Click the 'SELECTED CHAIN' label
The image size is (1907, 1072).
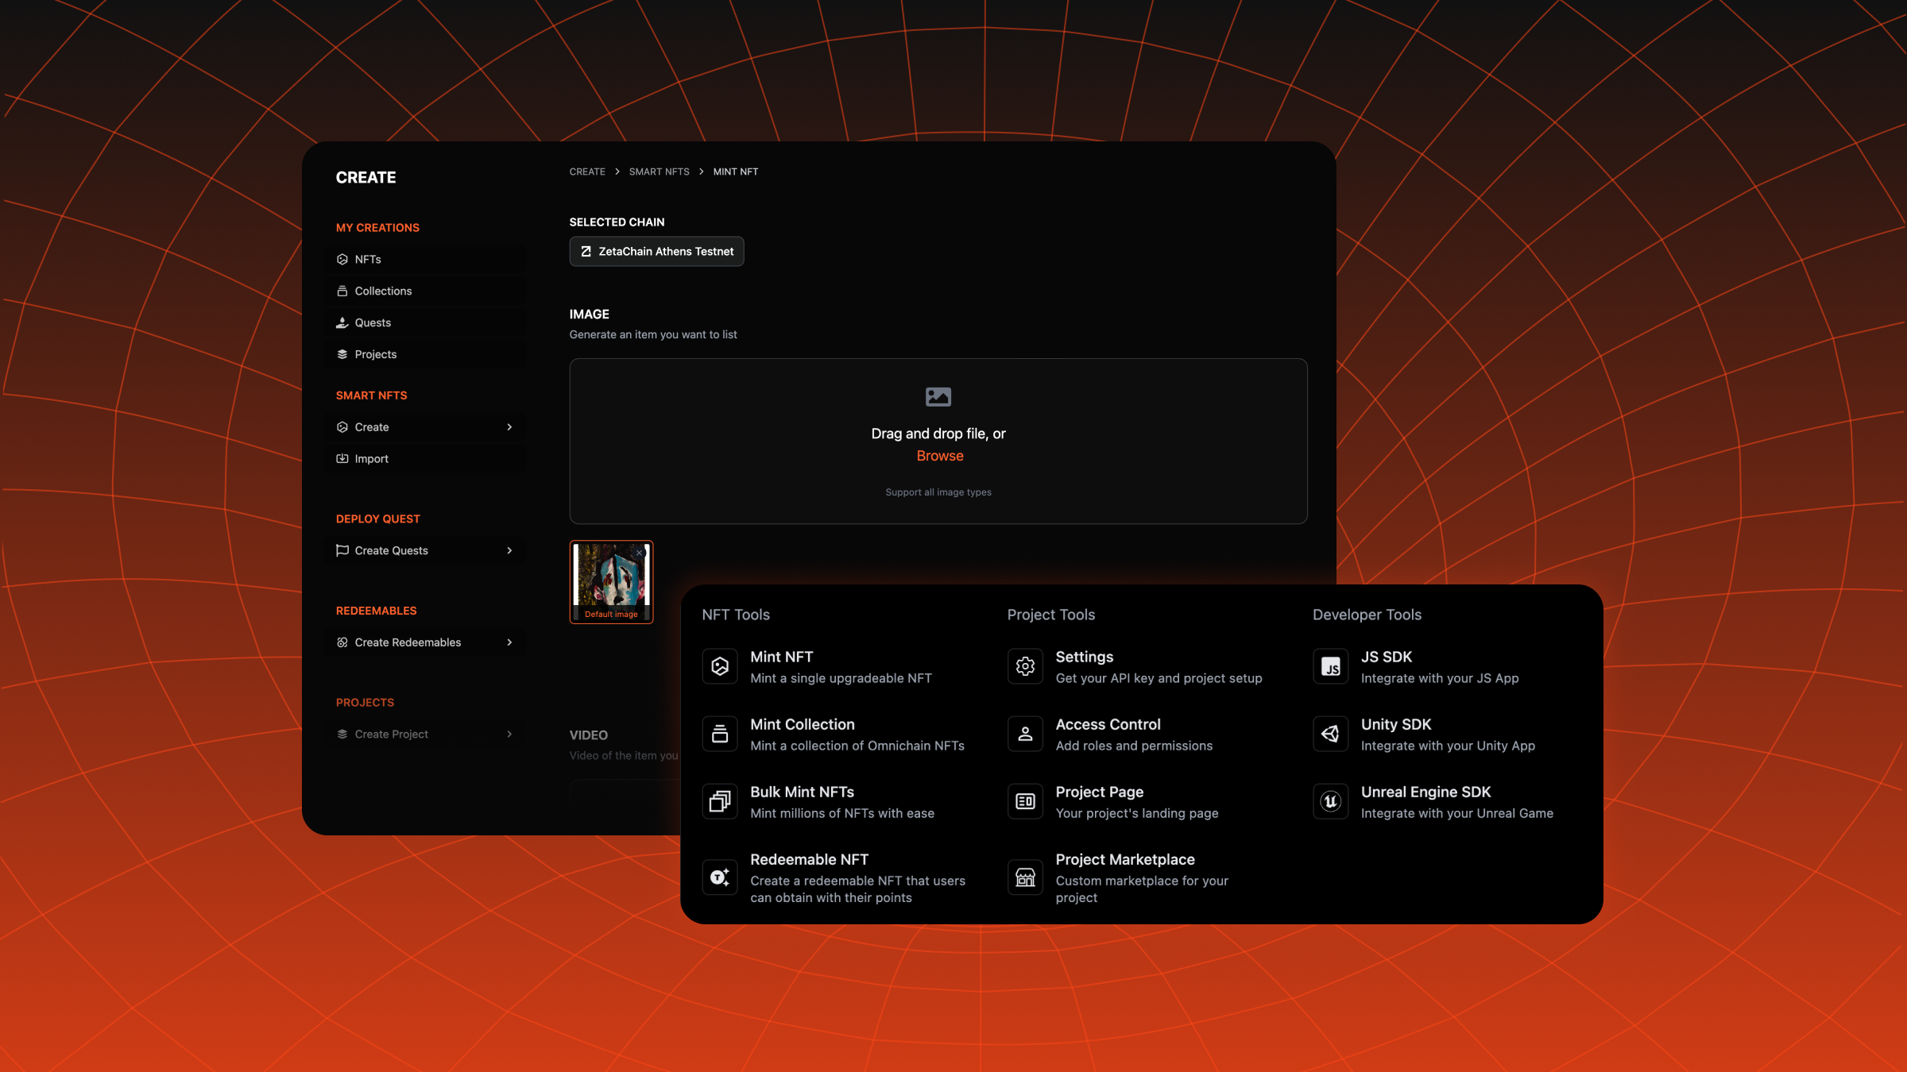pyautogui.click(x=617, y=222)
